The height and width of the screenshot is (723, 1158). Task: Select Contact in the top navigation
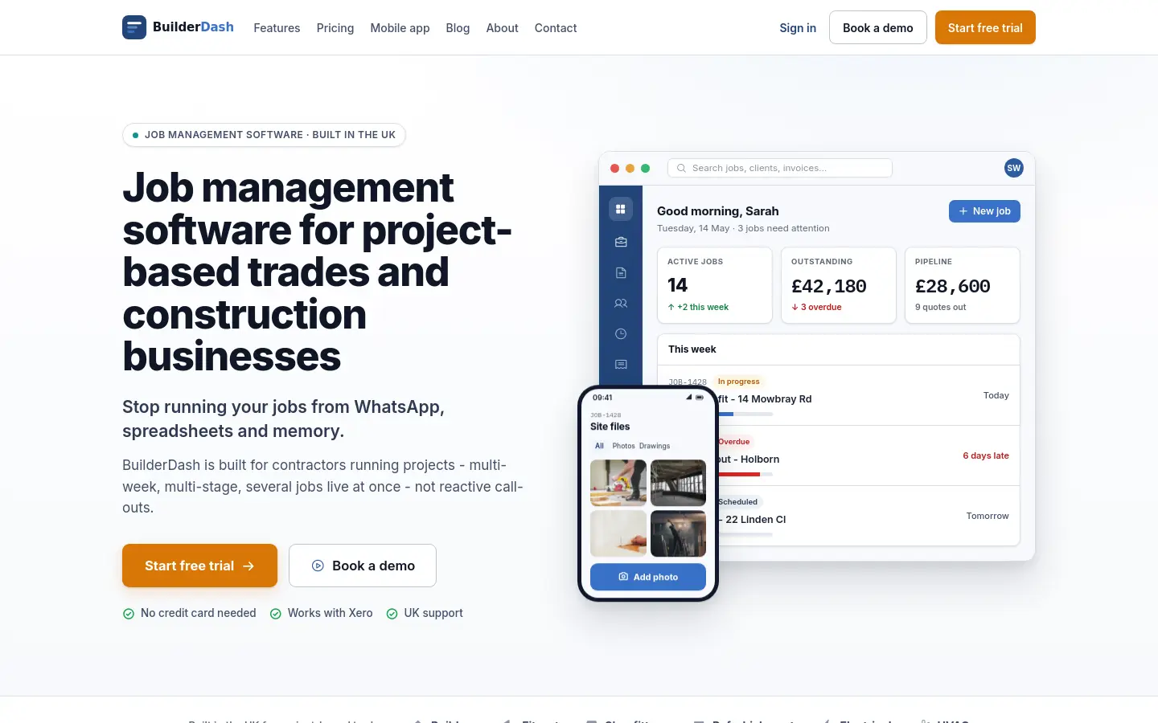click(556, 28)
